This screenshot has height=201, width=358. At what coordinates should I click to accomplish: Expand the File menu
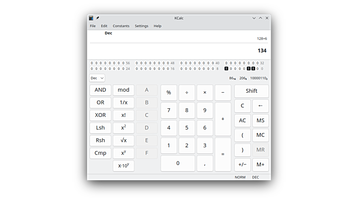click(93, 26)
